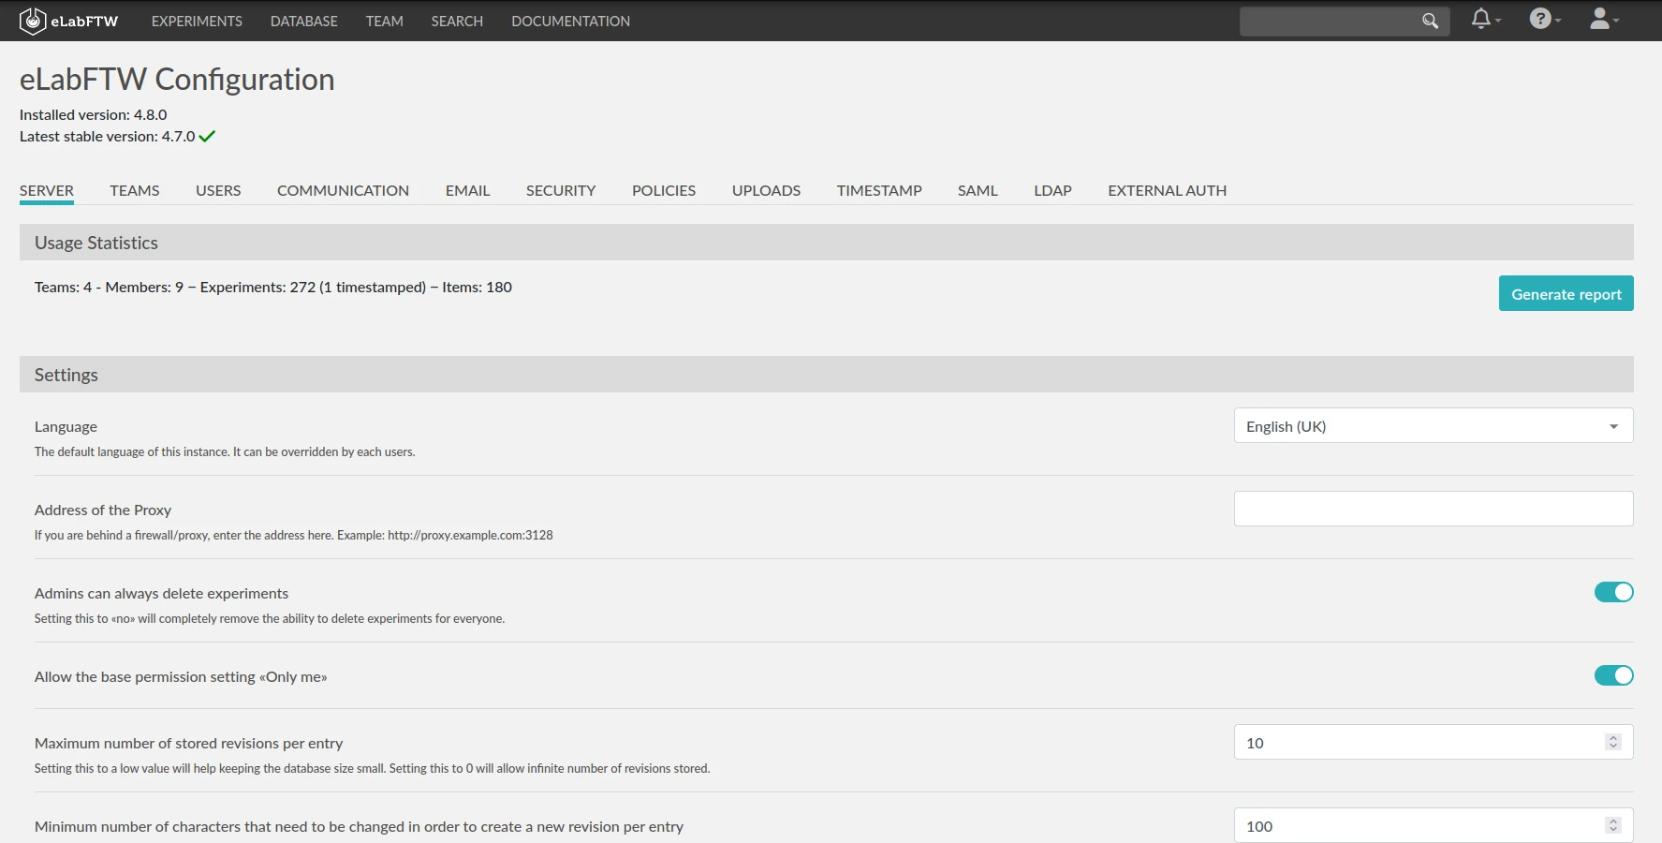Toggle Admins can always delete experiments
The height and width of the screenshot is (843, 1662).
pyautogui.click(x=1613, y=592)
